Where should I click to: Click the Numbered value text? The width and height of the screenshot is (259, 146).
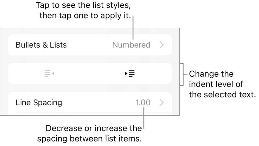pyautogui.click(x=131, y=45)
